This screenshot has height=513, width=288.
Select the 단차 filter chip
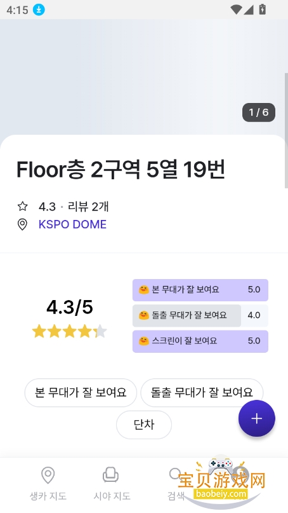tap(144, 425)
